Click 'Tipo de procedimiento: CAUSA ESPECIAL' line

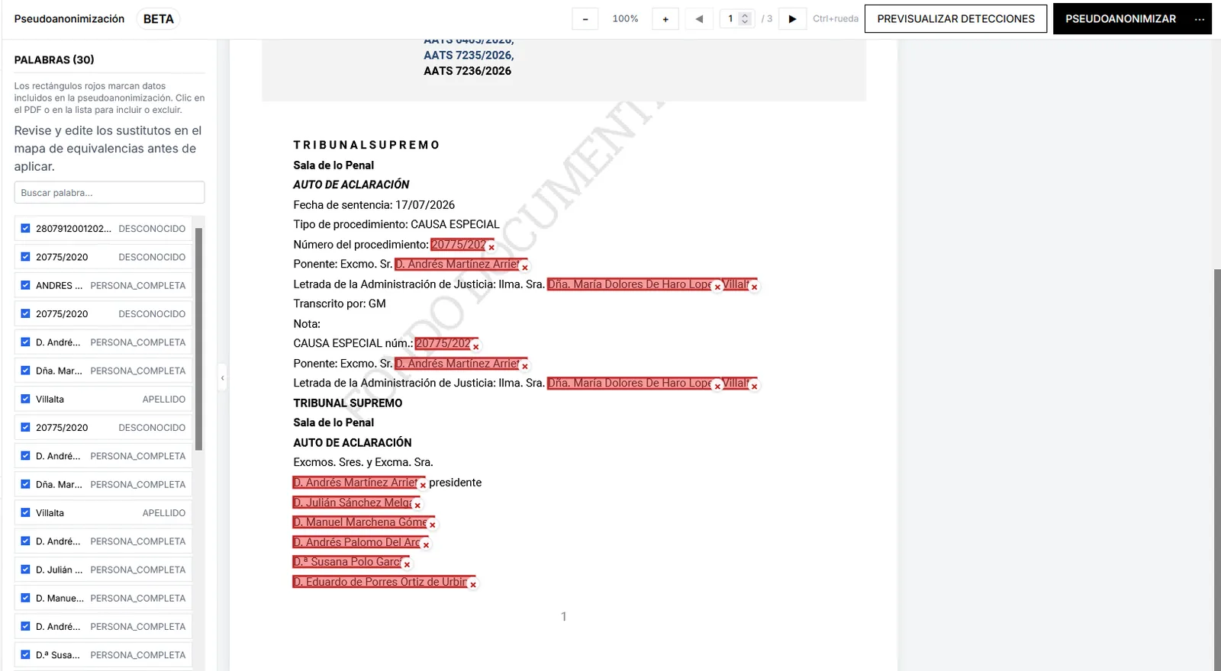pos(396,224)
